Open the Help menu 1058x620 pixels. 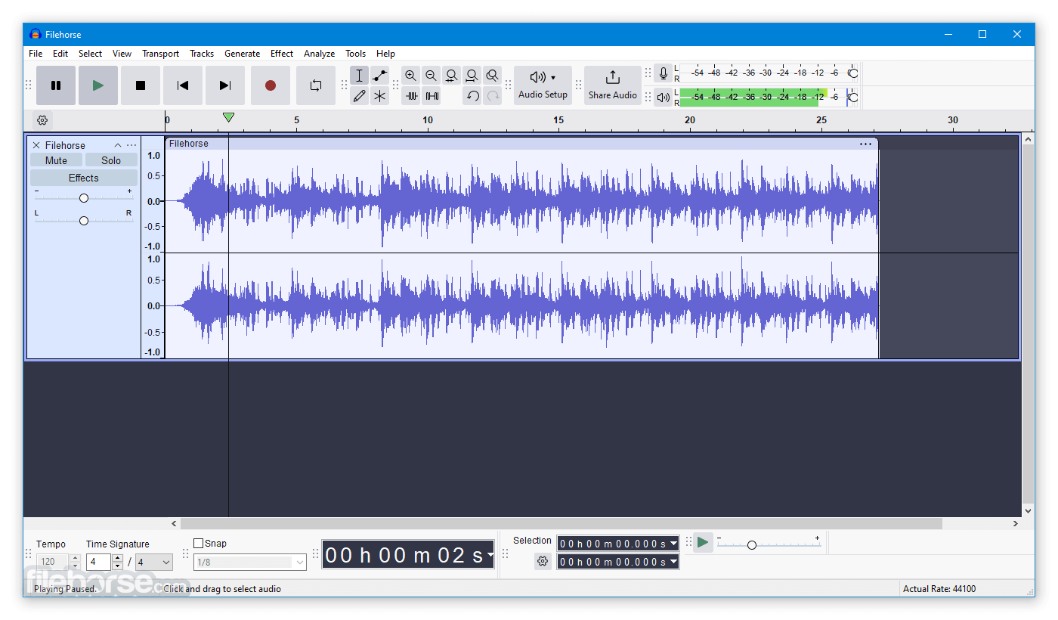pyautogui.click(x=385, y=54)
